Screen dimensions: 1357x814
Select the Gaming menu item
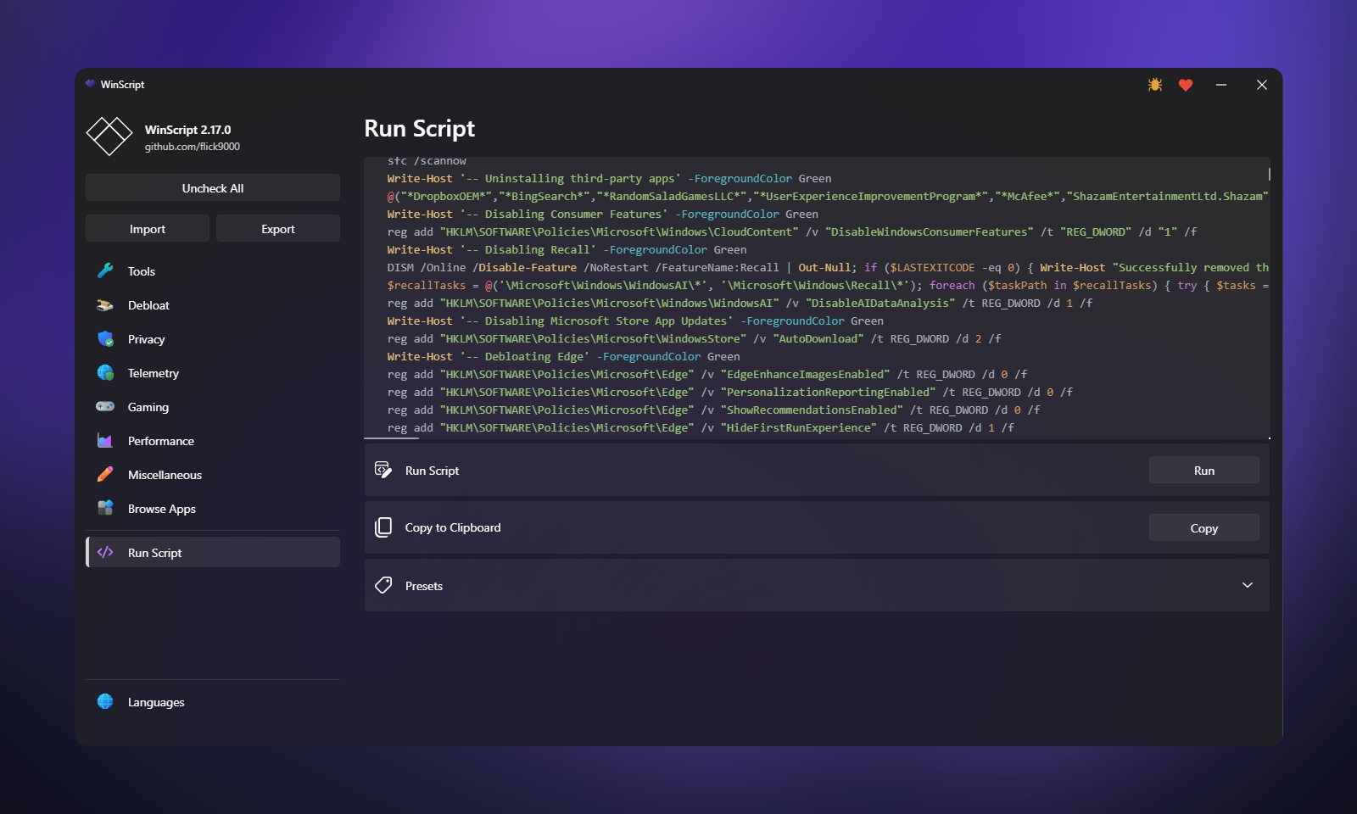[x=213, y=407]
